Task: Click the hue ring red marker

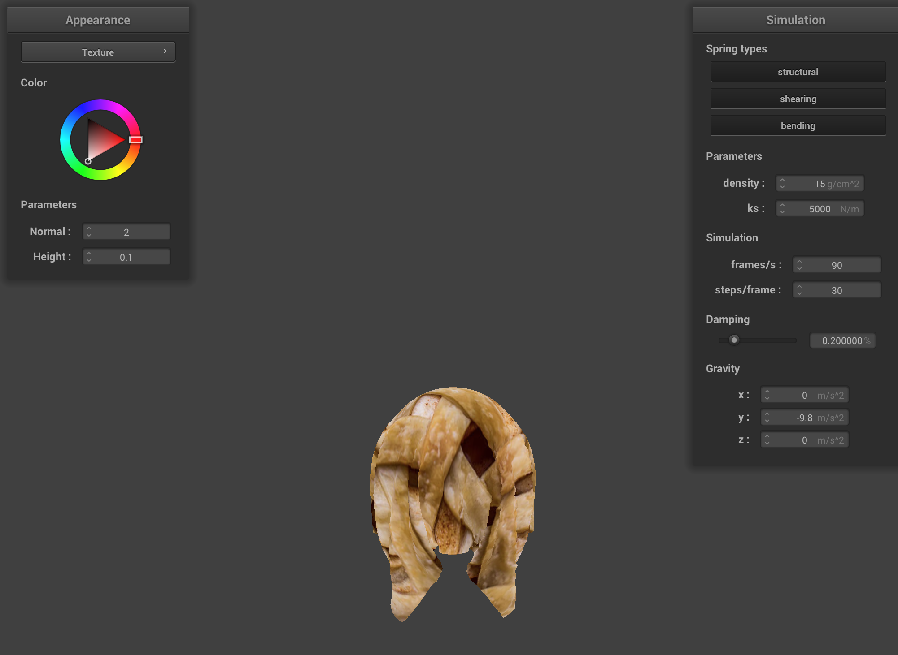Action: pyautogui.click(x=136, y=140)
